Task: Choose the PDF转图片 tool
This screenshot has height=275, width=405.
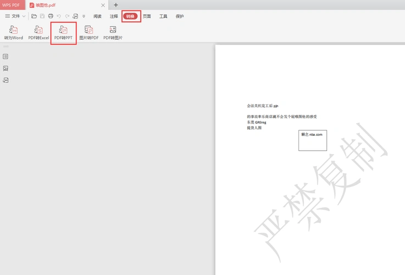Action: pyautogui.click(x=113, y=33)
